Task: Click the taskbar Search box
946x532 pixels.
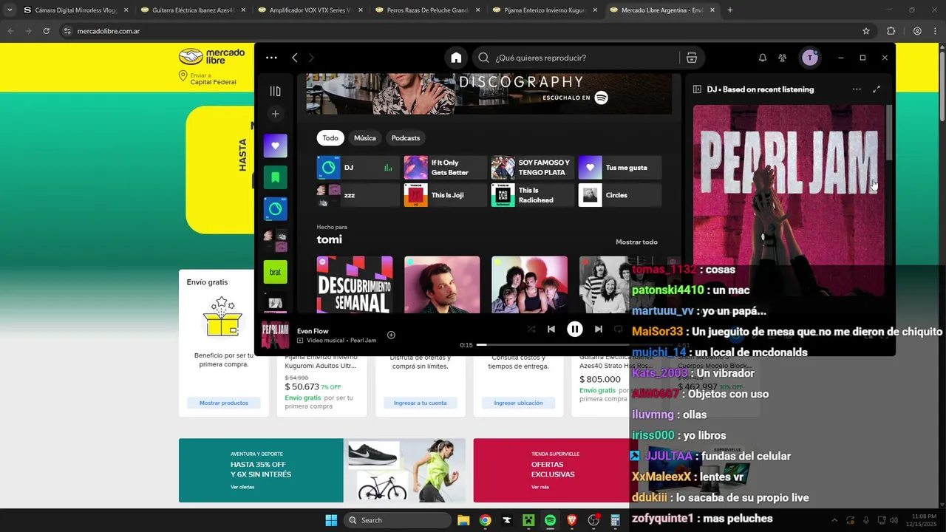Action: point(398,520)
